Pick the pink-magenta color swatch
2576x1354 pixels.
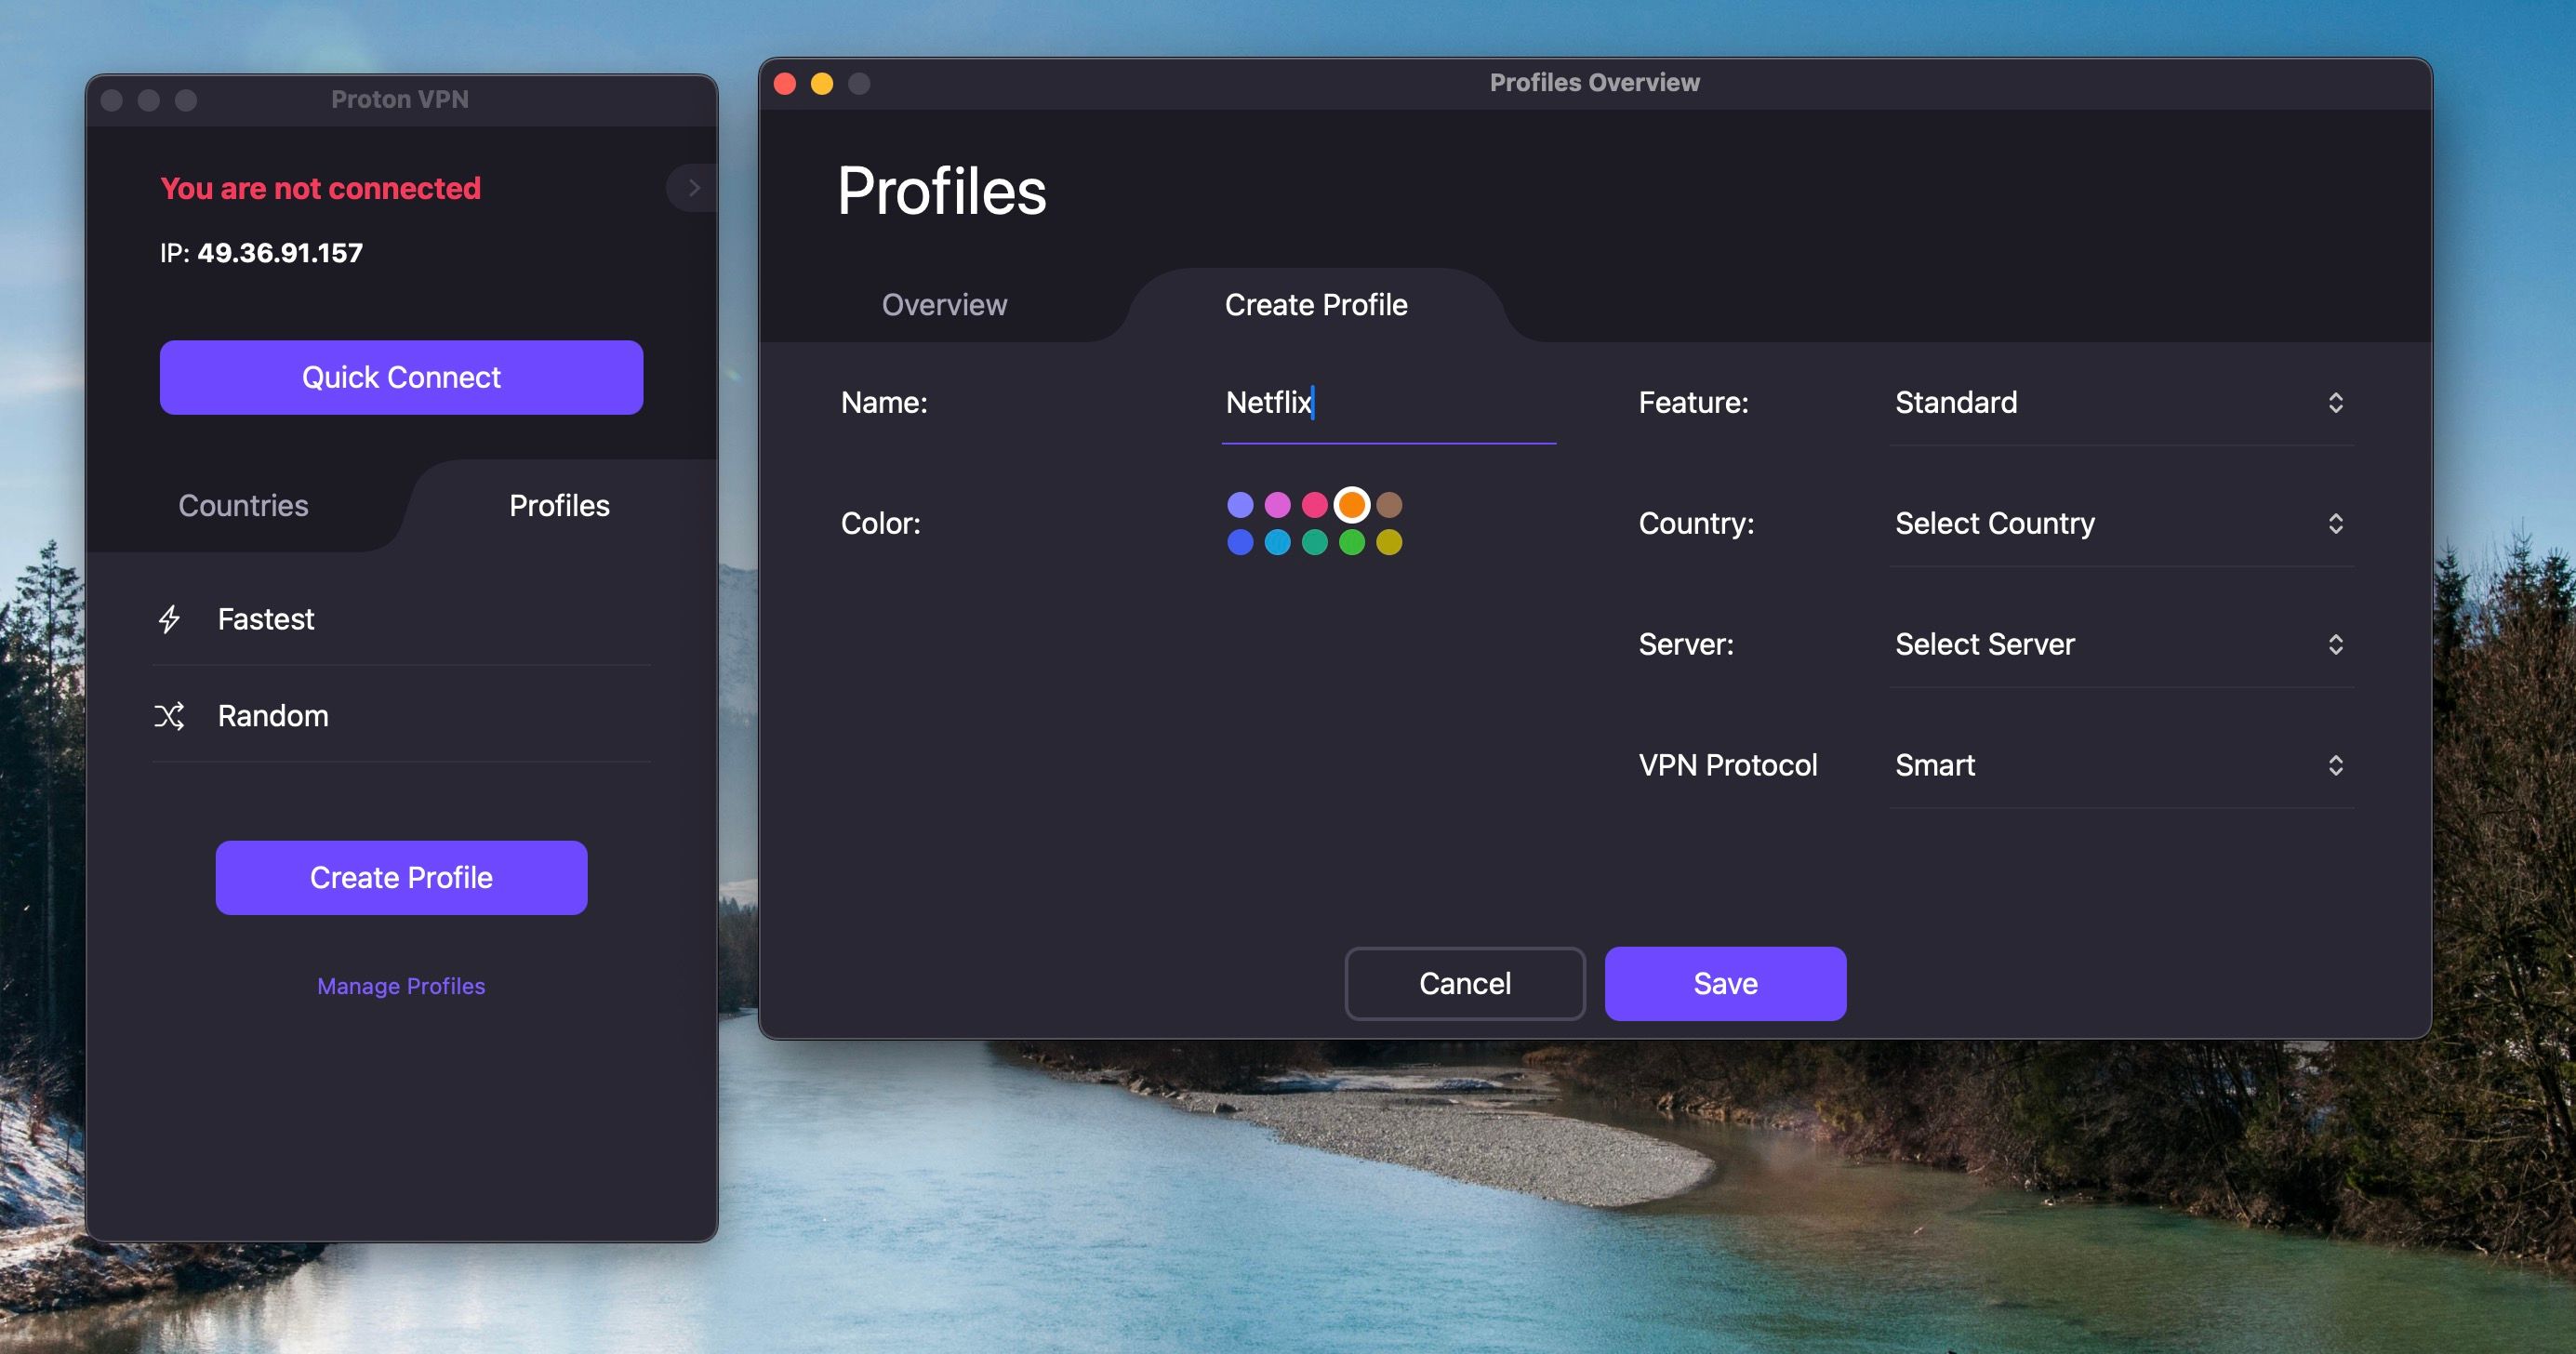[1278, 505]
